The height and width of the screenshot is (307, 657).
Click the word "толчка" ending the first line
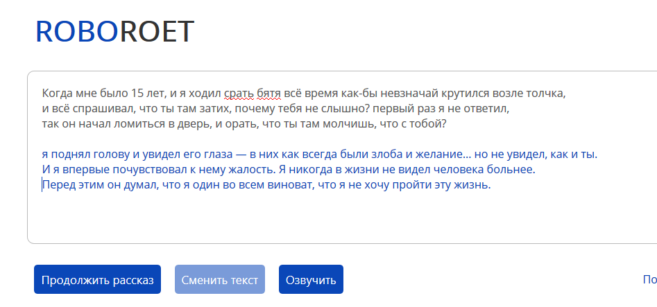550,93
